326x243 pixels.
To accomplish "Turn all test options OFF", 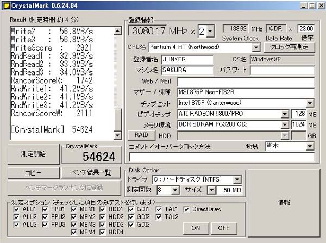I will point(224,228).
